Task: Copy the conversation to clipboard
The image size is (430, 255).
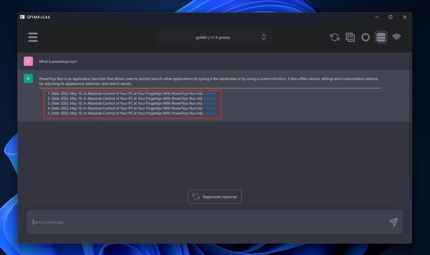Action: [x=350, y=37]
